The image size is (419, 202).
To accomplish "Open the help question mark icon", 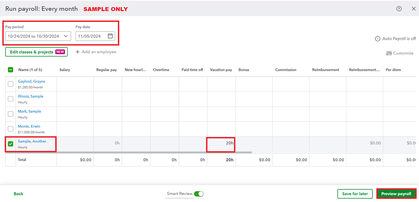I will [x=399, y=9].
